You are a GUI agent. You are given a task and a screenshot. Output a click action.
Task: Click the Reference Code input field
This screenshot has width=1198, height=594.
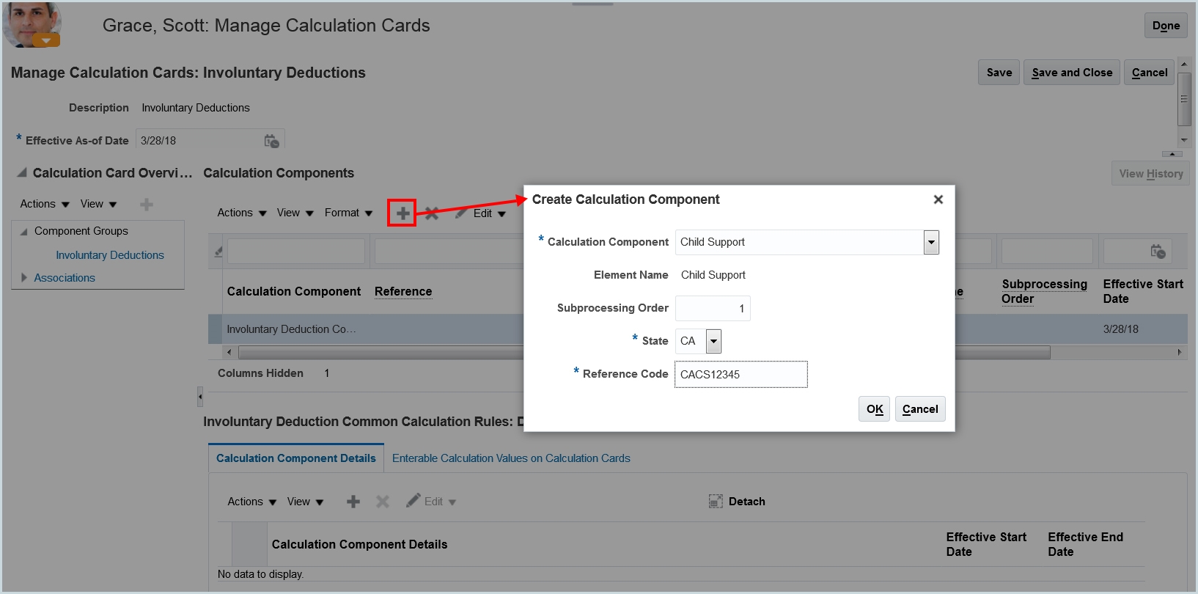point(741,375)
